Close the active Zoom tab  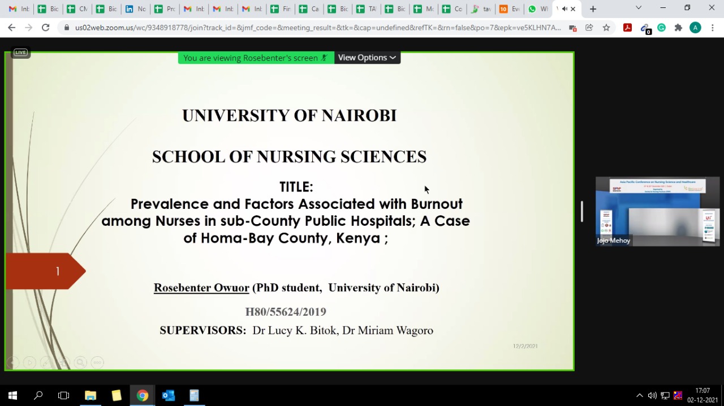pos(573,9)
